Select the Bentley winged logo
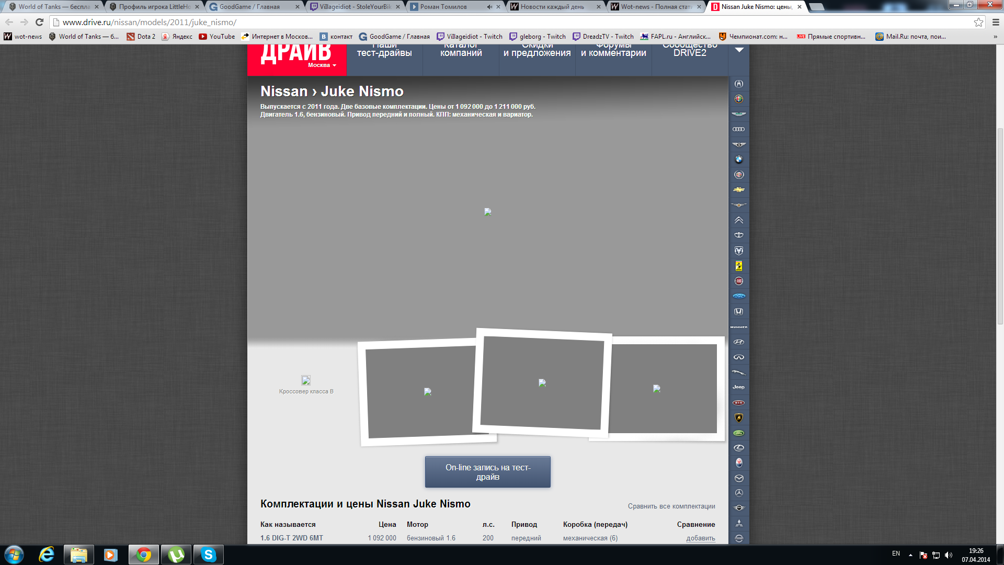This screenshot has height=565, width=1004. click(739, 144)
